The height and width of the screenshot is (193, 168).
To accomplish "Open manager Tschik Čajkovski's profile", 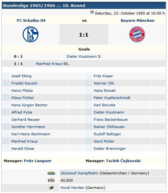I will [x=123, y=161].
